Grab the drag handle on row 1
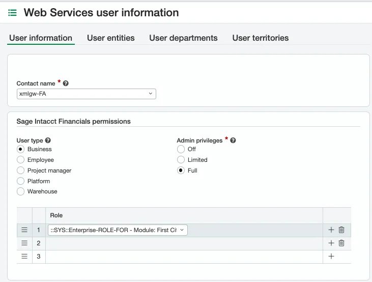The height and width of the screenshot is (282, 372). tap(24, 230)
